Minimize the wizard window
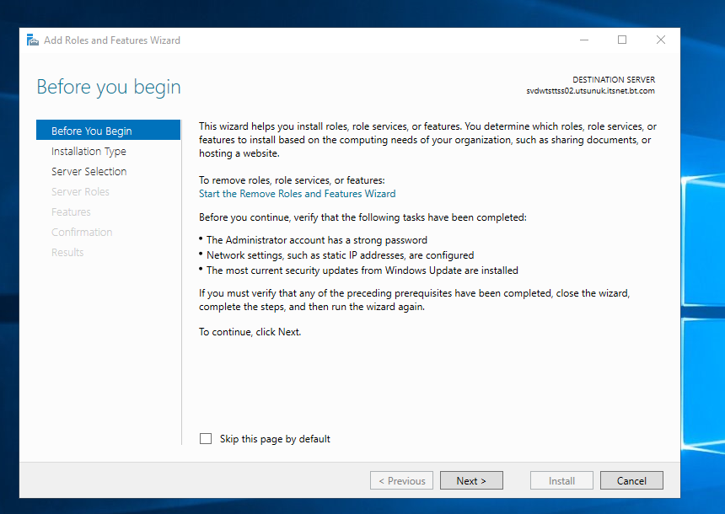This screenshot has width=725, height=514. 584,40
